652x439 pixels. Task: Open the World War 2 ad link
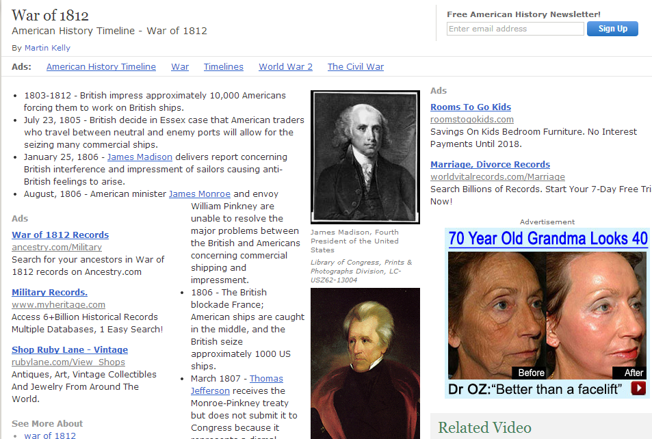[x=286, y=66]
